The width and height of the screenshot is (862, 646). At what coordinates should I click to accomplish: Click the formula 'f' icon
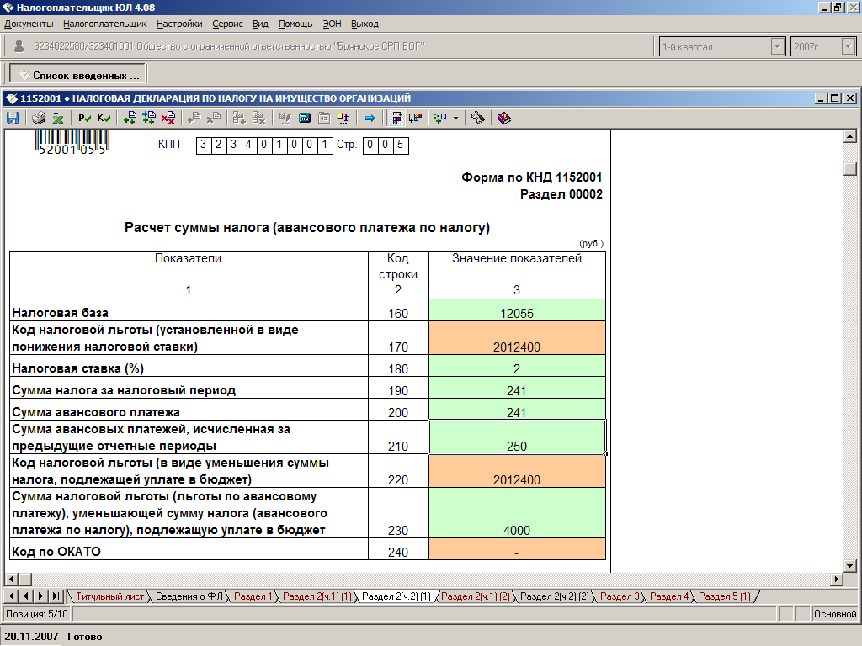[x=343, y=118]
